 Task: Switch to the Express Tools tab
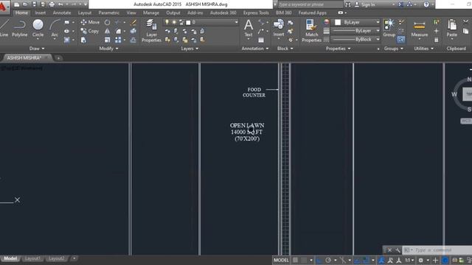[x=256, y=13]
